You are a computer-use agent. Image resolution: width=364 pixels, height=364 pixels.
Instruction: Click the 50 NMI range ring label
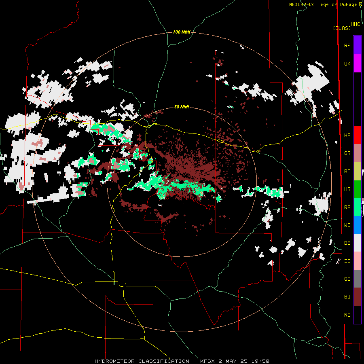[x=182, y=107]
